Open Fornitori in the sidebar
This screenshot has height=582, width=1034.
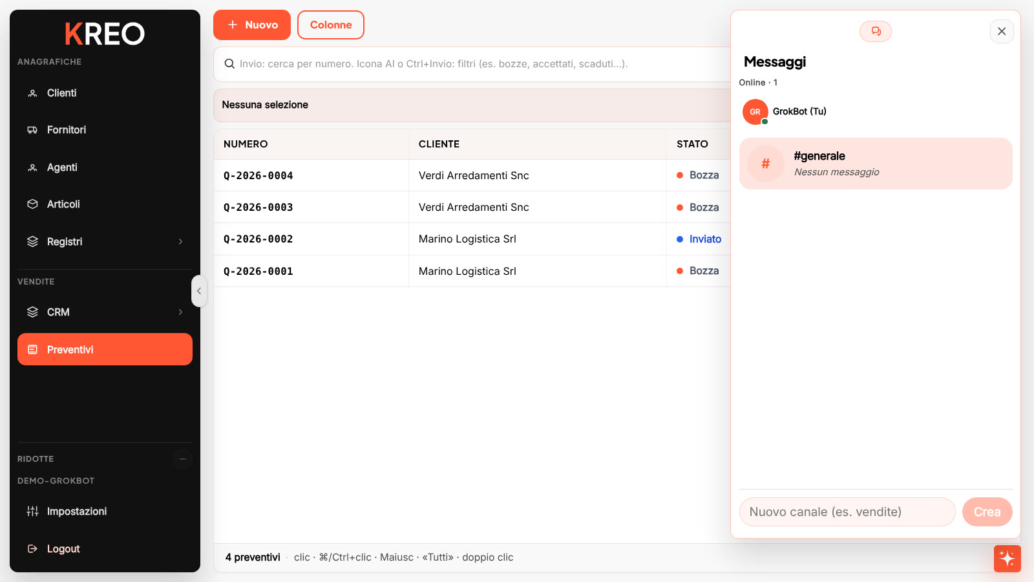[x=105, y=130]
